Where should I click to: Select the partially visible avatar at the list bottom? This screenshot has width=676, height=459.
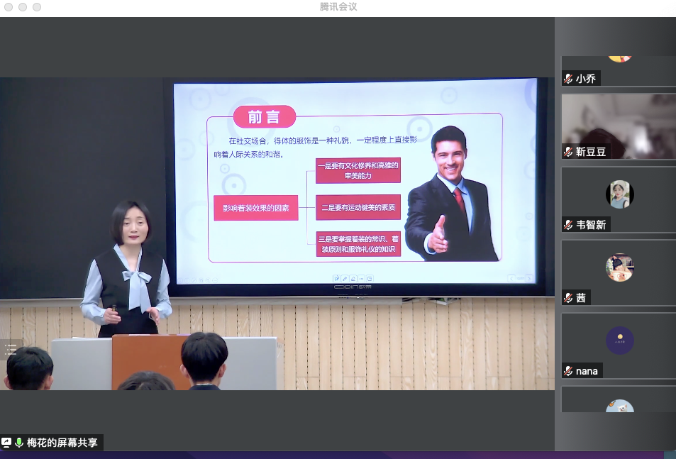click(619, 406)
